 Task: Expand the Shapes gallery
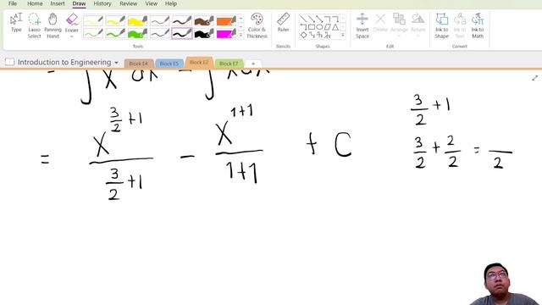343,36
